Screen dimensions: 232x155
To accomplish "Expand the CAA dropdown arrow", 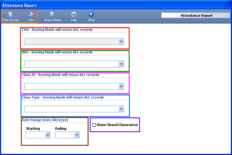I will coord(121,41).
